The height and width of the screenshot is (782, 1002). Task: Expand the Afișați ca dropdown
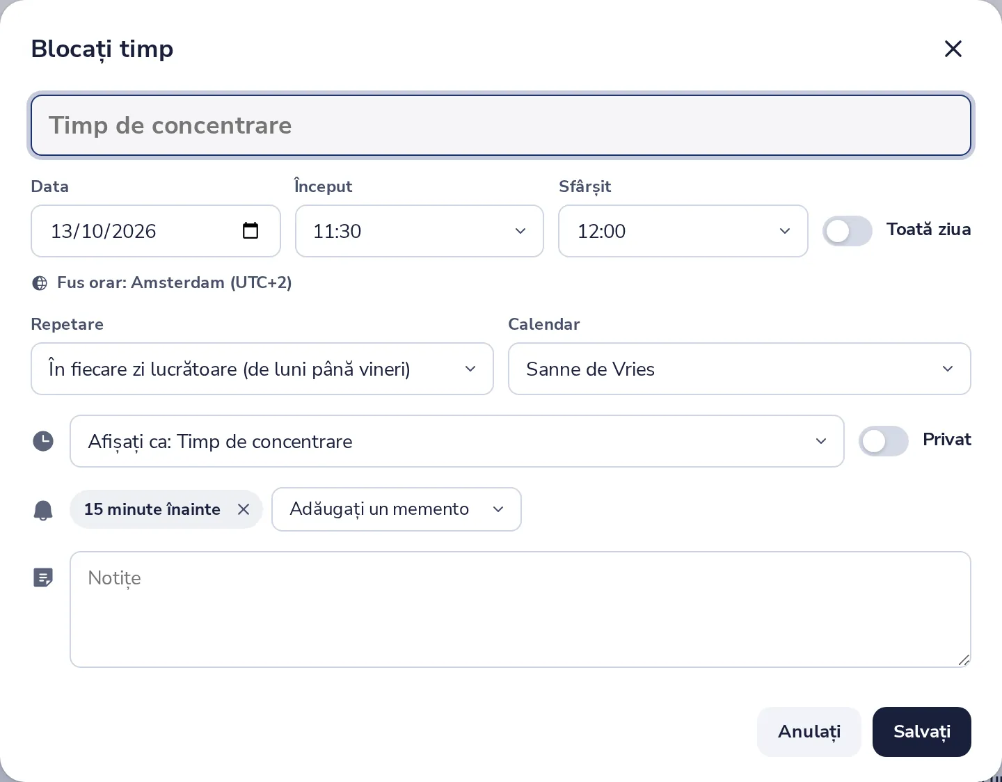coord(457,441)
